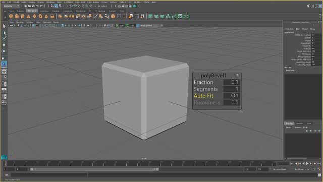
Task: Select polyCube1 under INPUTS in Channel Box
Action: (291, 70)
